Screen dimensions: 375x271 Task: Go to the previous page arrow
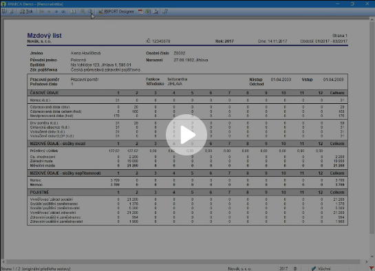(49, 12)
